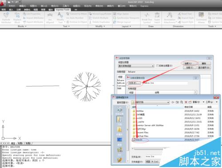Click the search web icon in file dialog
The height and width of the screenshot is (168, 222).
[x=182, y=102]
